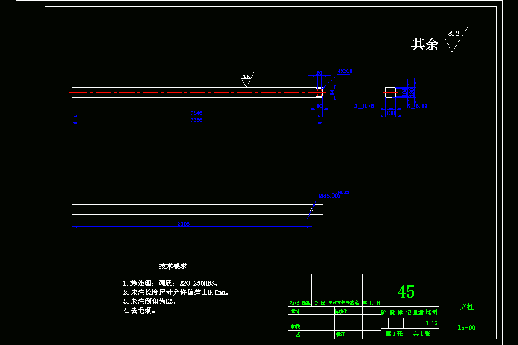Click the 标准化 cell in the title block

click(341, 311)
